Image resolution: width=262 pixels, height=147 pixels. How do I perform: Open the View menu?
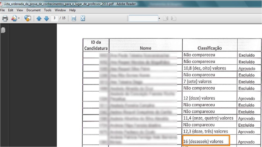pos(20,10)
